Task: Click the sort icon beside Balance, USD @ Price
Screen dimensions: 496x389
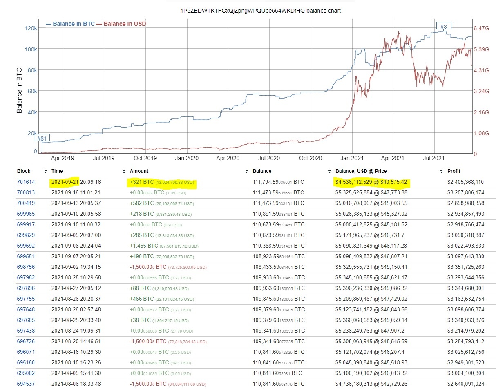Action: (441, 171)
